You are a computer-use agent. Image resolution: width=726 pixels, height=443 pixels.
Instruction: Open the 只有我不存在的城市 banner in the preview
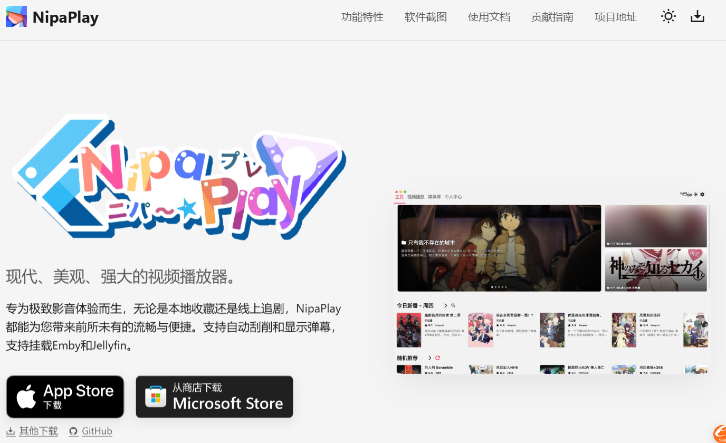pos(499,248)
